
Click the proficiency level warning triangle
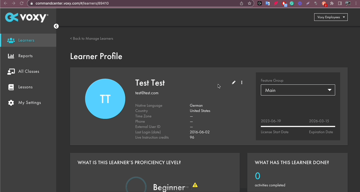(x=195, y=185)
